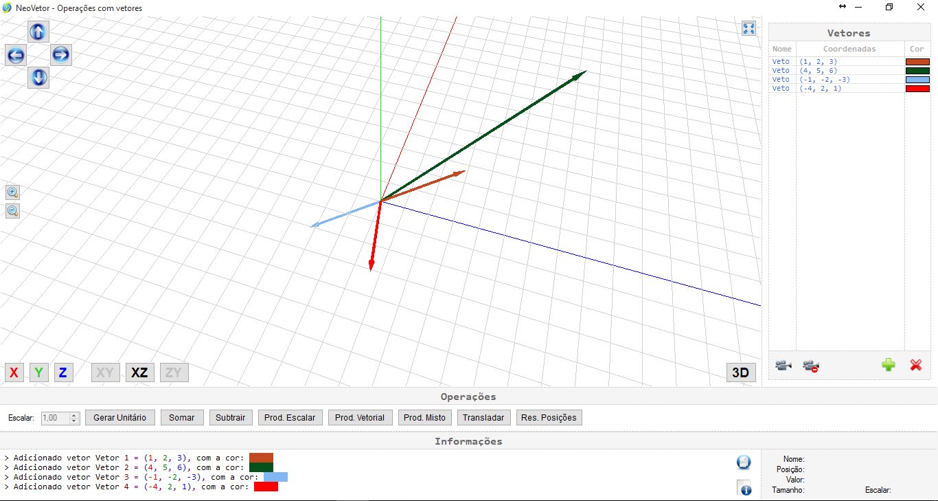Rotate the view left with the left arrow
Viewport: 938px width, 501px height.
(16, 55)
